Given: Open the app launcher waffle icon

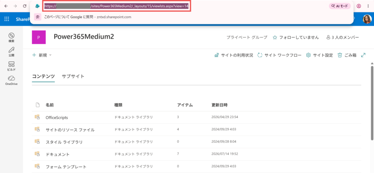Looking at the screenshot, I should click(7, 19).
